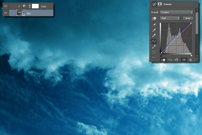Screen dimensions: 202x135
Task: Click the smooth curve values icon
Action: click(x=154, y=52)
